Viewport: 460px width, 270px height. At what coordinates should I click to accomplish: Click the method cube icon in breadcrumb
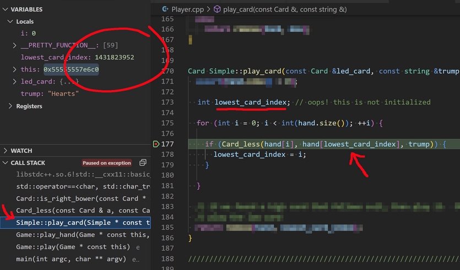coord(217,9)
